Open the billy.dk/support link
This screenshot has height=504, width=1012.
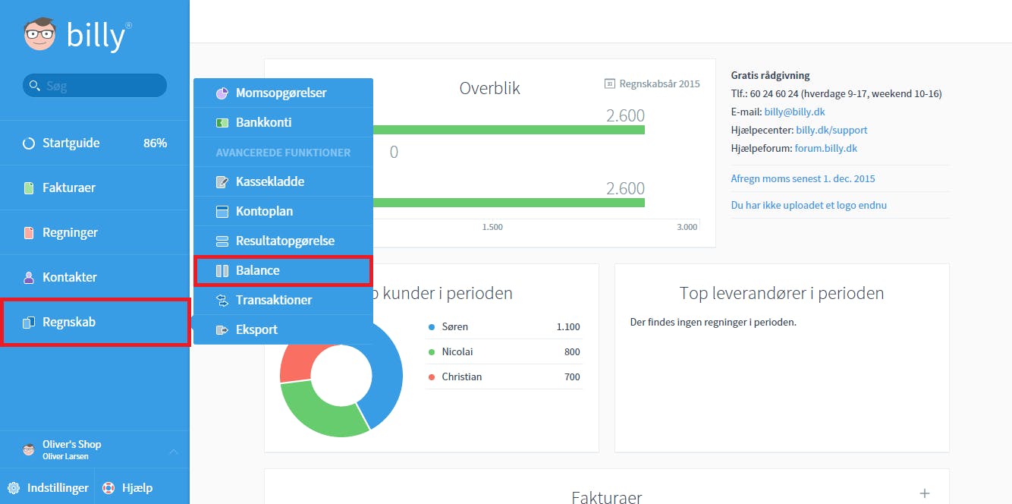pyautogui.click(x=831, y=131)
